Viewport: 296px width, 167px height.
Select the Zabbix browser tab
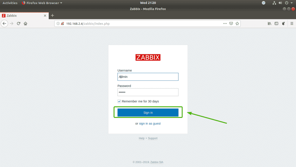pos(24,16)
